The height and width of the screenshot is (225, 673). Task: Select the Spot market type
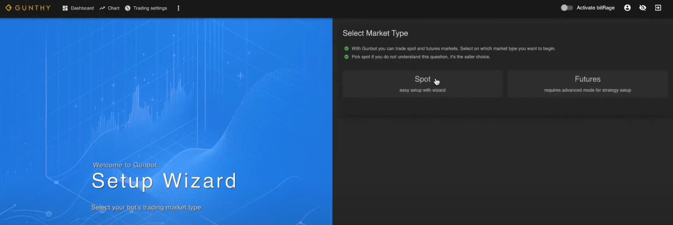pos(422,84)
